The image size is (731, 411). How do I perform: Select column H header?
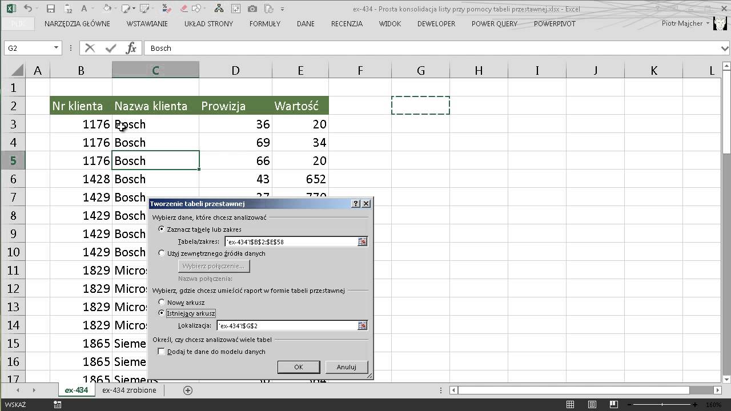click(479, 70)
